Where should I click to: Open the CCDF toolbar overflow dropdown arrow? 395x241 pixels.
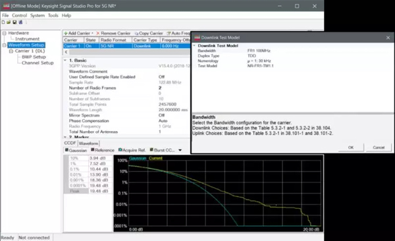(180, 150)
